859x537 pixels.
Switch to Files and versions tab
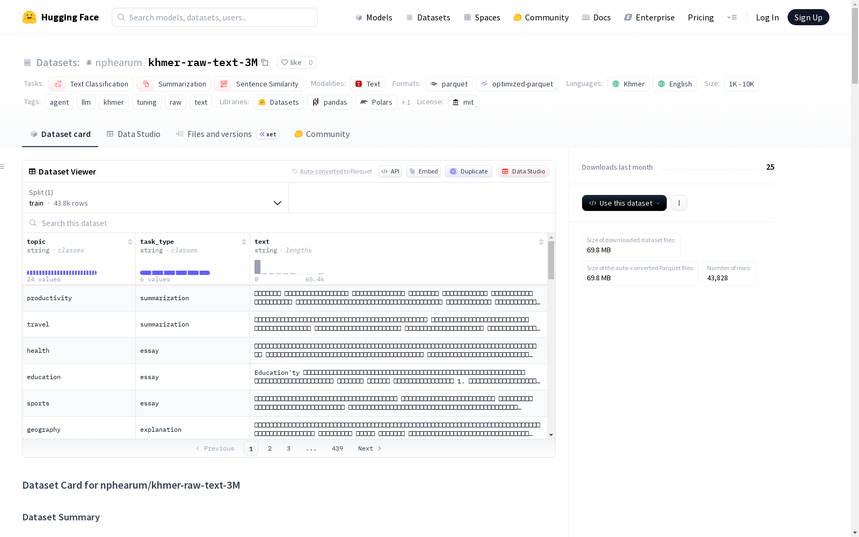tap(227, 134)
